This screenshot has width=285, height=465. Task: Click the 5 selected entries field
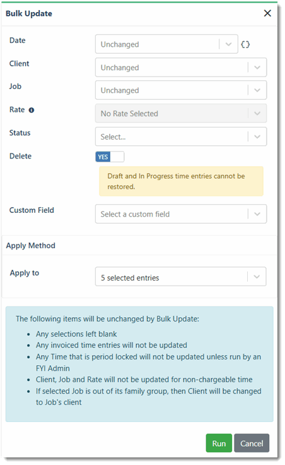(x=180, y=277)
